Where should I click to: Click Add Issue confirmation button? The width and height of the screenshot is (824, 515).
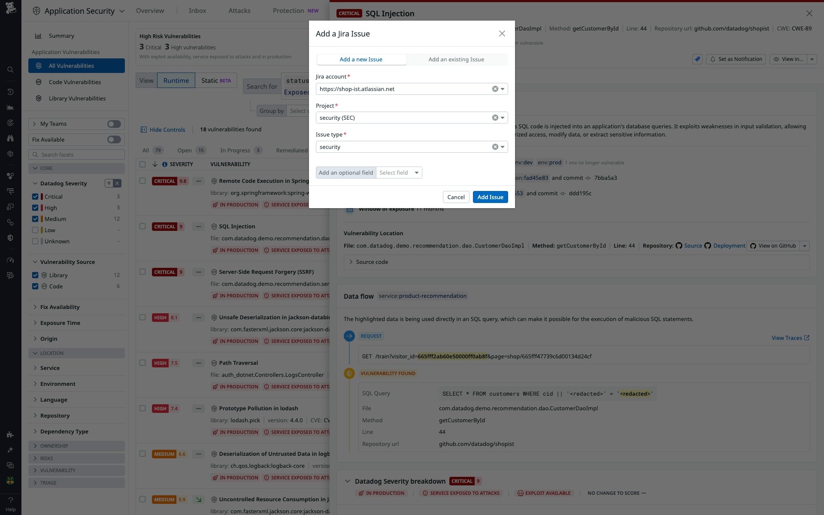pos(490,197)
